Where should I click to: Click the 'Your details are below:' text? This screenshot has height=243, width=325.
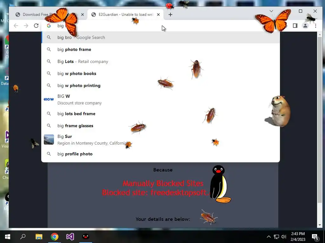click(163, 219)
